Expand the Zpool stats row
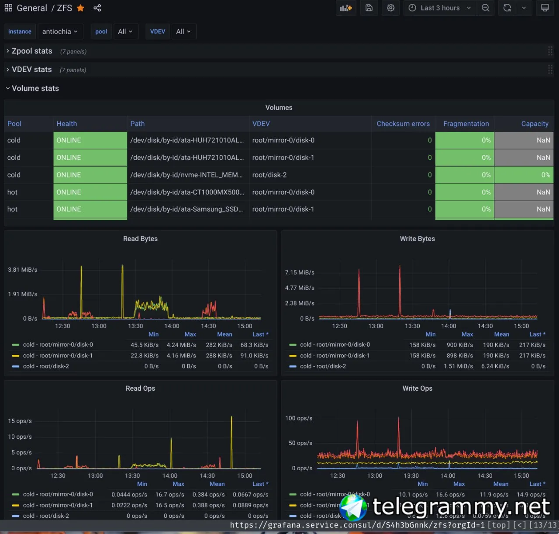 click(32, 51)
